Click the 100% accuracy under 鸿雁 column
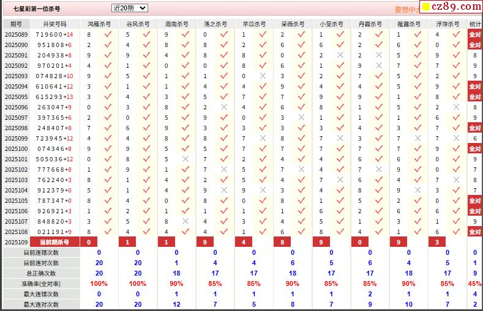 pyautogui.click(x=99, y=284)
